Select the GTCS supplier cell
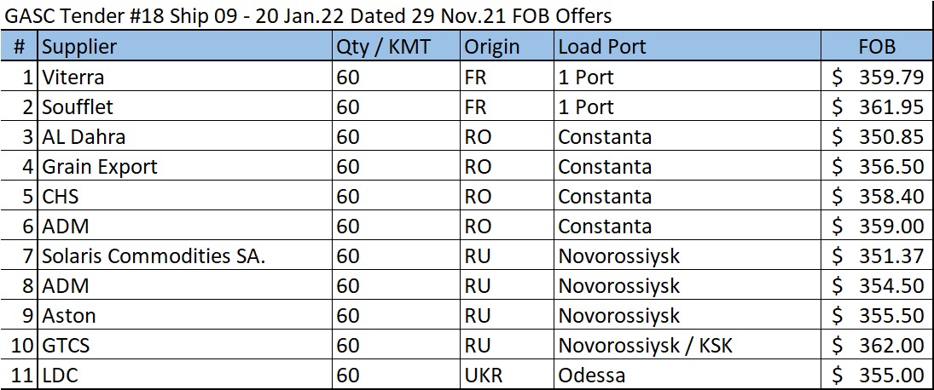The height and width of the screenshot is (390, 934). click(67, 346)
